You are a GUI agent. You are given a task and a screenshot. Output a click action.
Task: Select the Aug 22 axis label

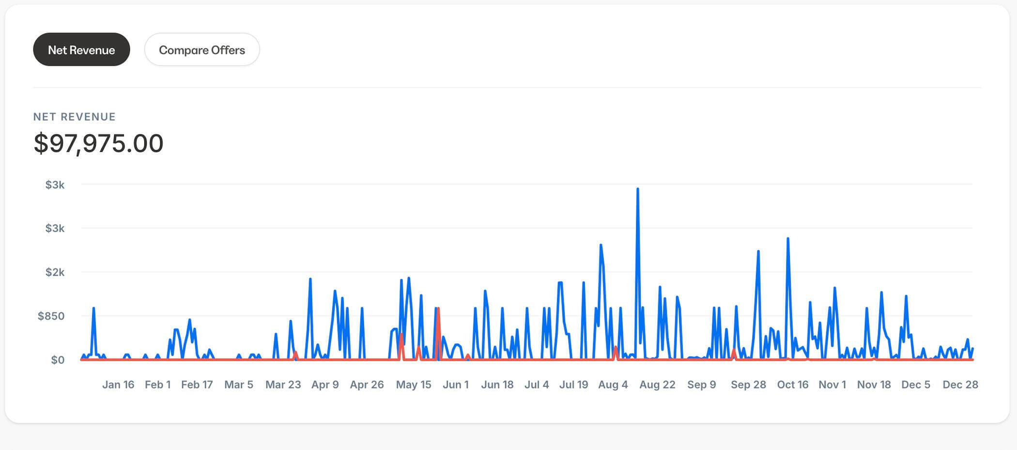[657, 385]
